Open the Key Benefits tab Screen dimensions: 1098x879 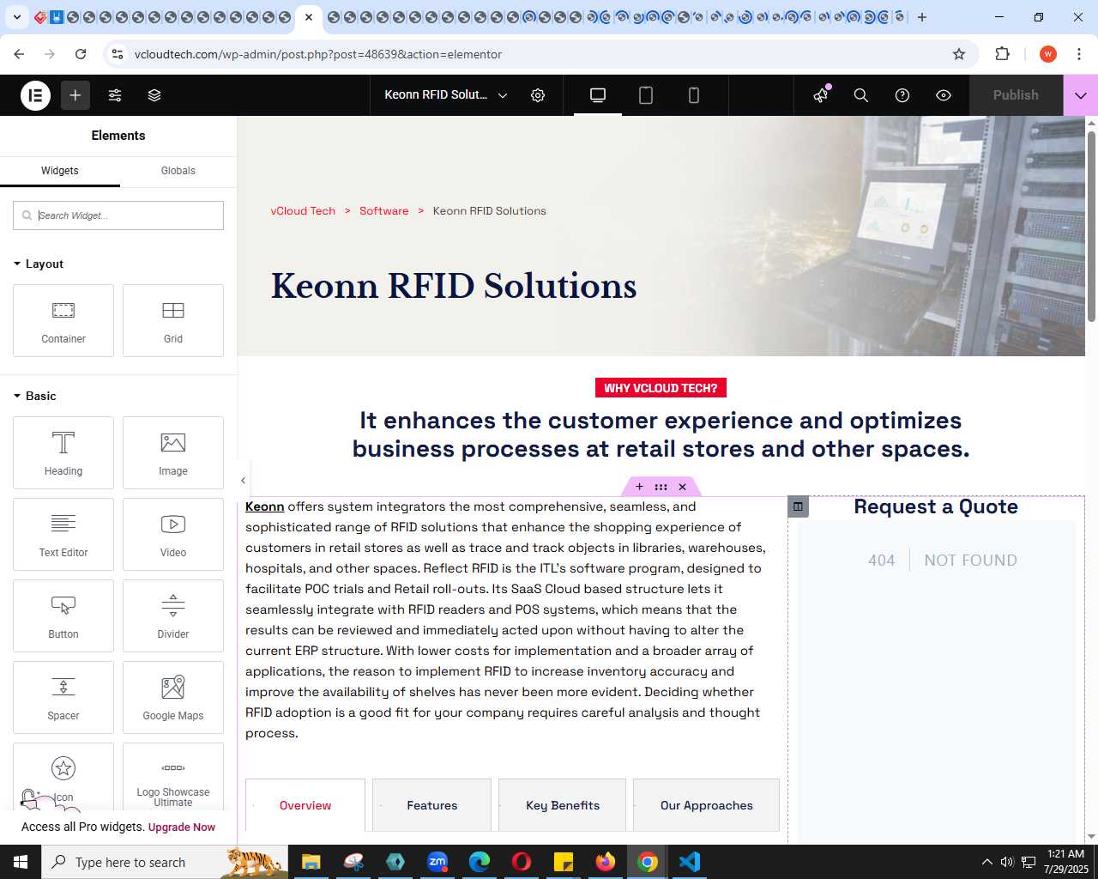click(x=563, y=805)
